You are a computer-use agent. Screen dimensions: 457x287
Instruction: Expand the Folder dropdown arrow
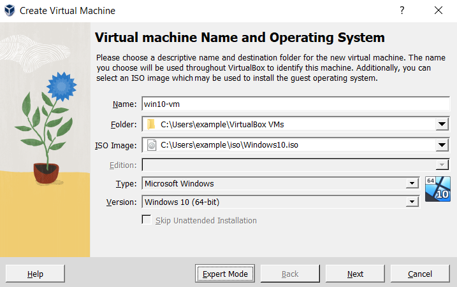click(442, 124)
